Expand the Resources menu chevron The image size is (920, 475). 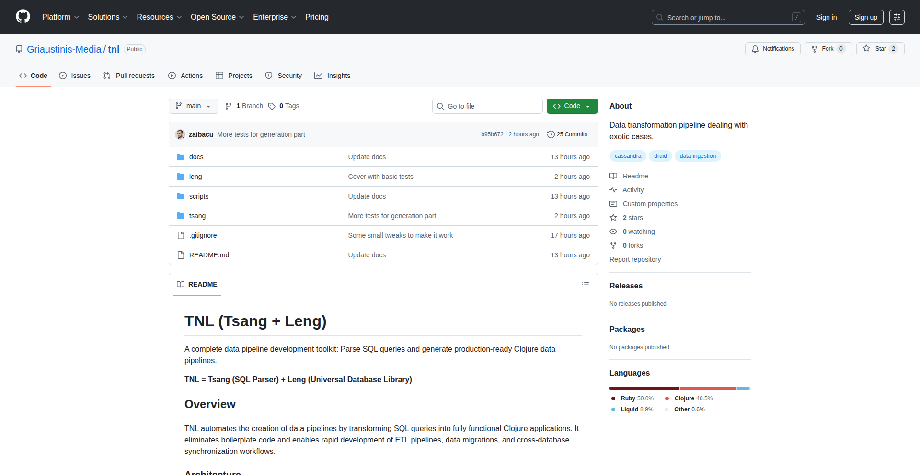pyautogui.click(x=179, y=17)
